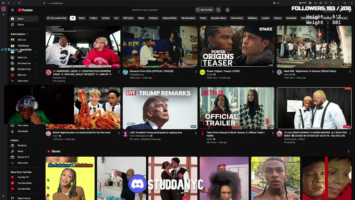Open Downloads in the sidebar
The width and height of the screenshot is (355, 200).
coord(23,131)
